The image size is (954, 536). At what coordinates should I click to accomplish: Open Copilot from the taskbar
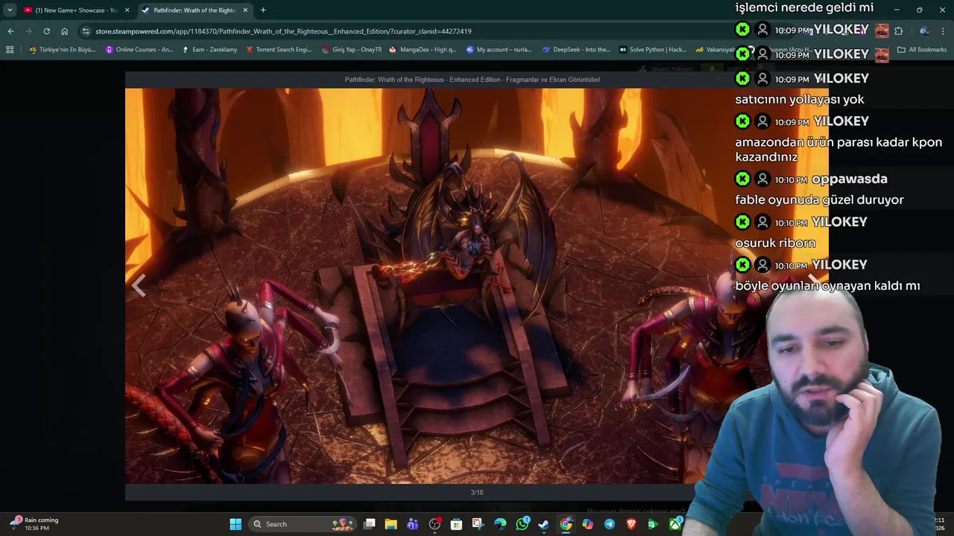pyautogui.click(x=588, y=524)
